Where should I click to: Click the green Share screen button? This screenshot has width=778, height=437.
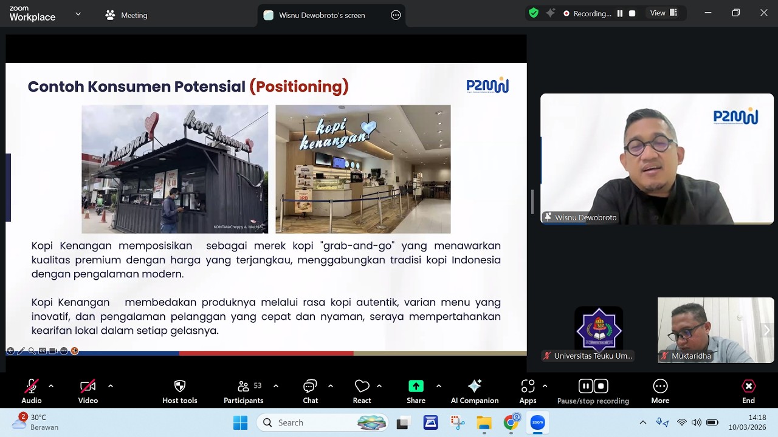point(416,391)
